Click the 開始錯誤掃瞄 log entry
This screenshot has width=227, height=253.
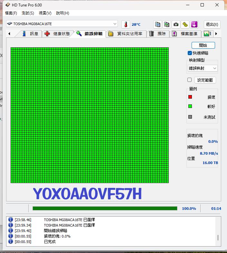pyautogui.click(x=55, y=230)
